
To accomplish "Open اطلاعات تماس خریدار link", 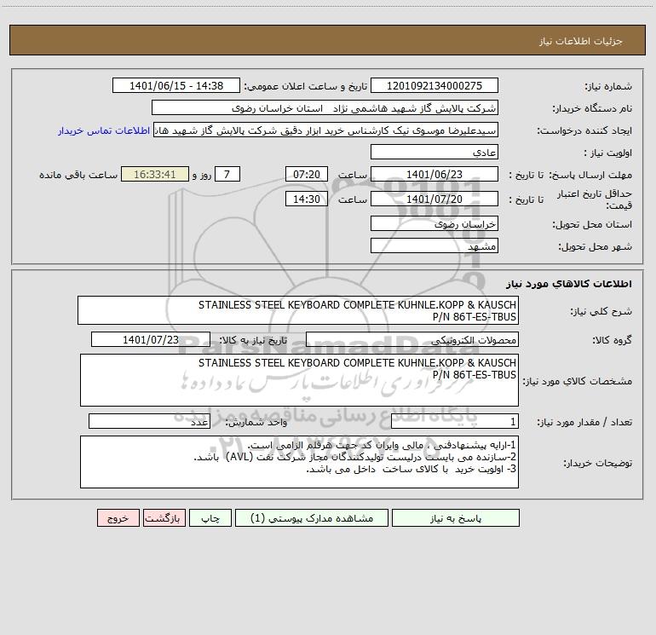I will coord(104,130).
